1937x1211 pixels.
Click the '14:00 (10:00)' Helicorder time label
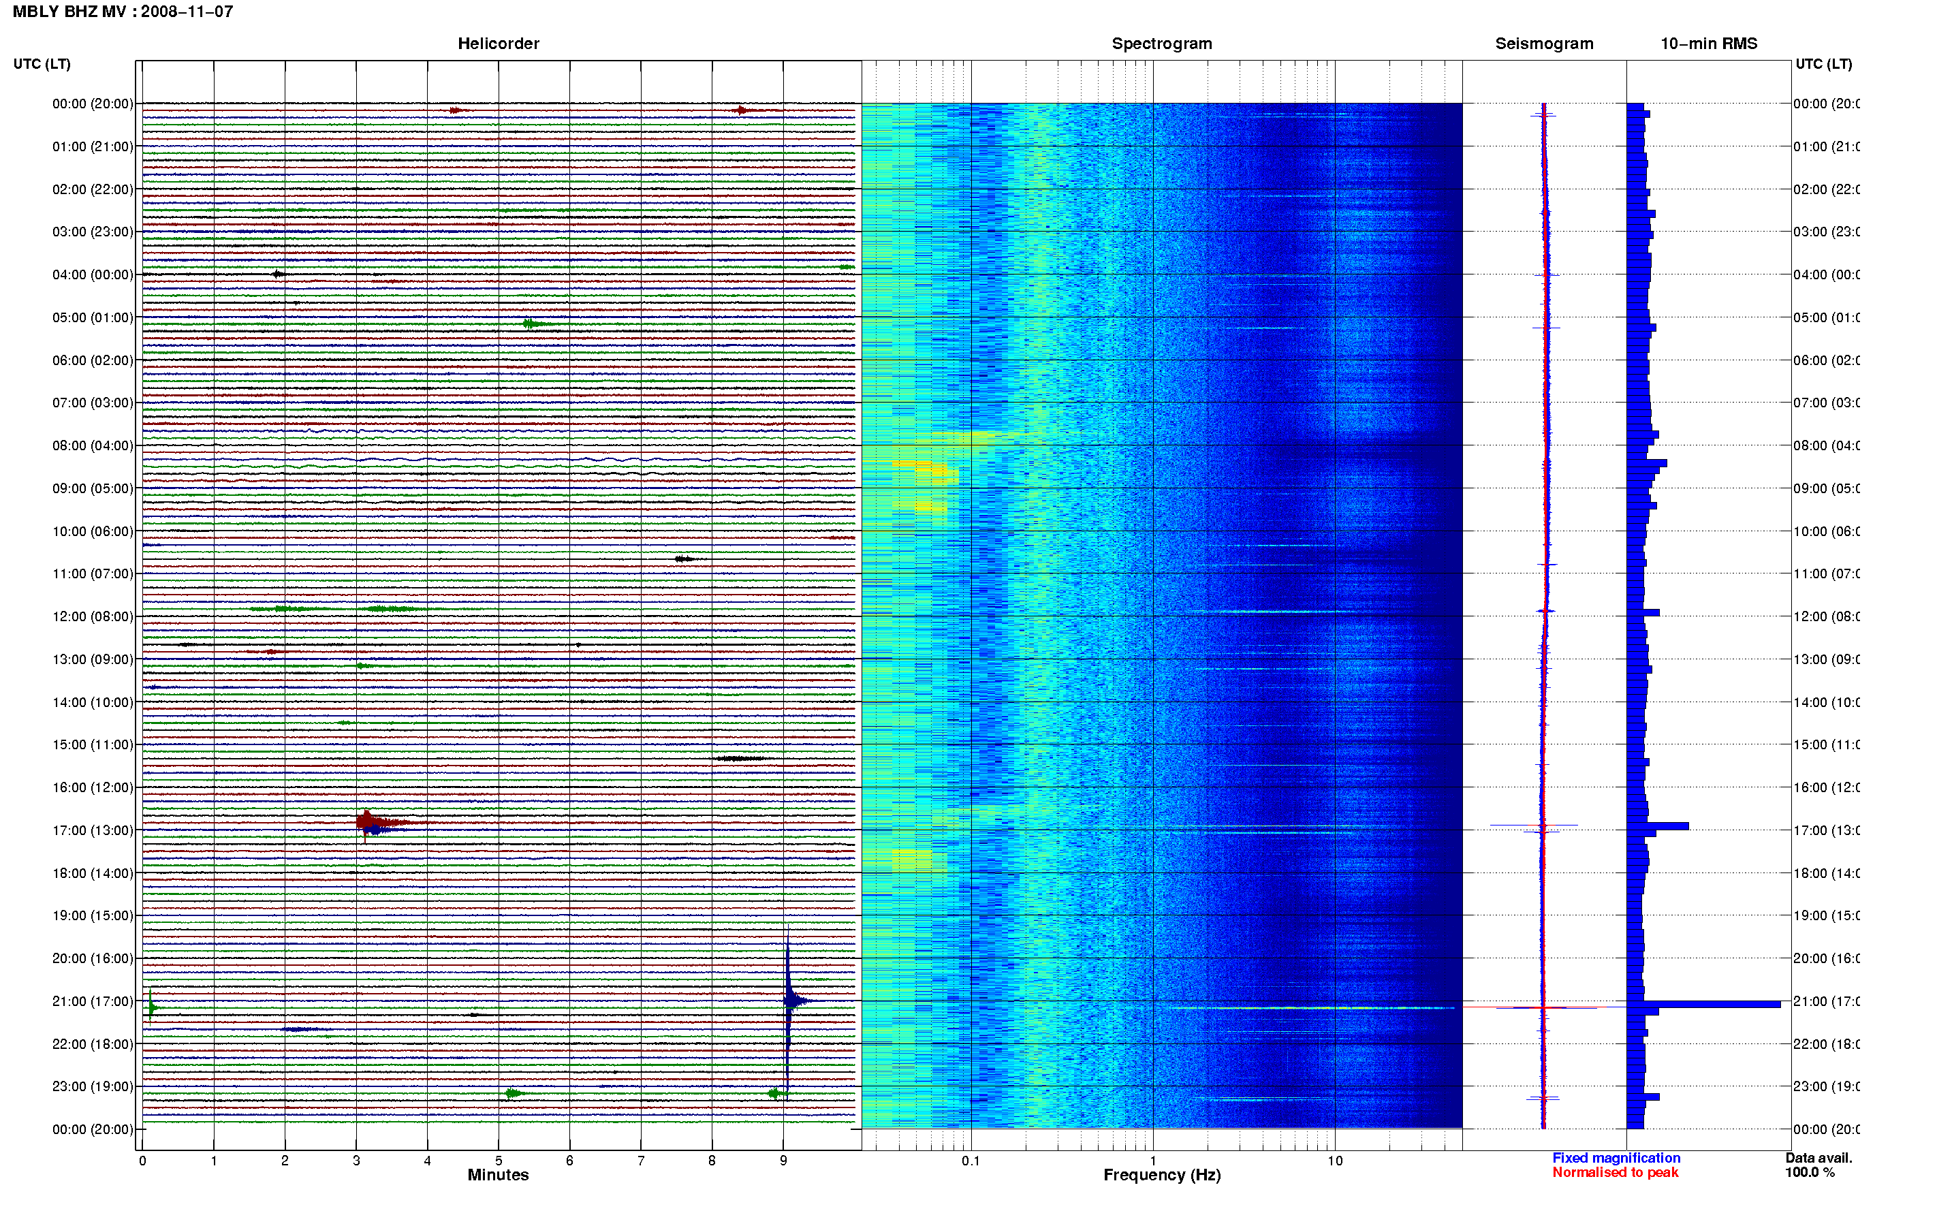93,702
